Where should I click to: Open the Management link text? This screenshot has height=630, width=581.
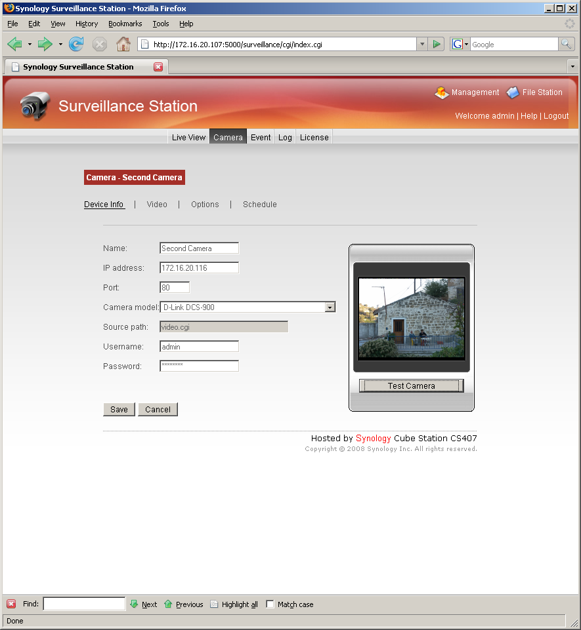click(x=475, y=92)
